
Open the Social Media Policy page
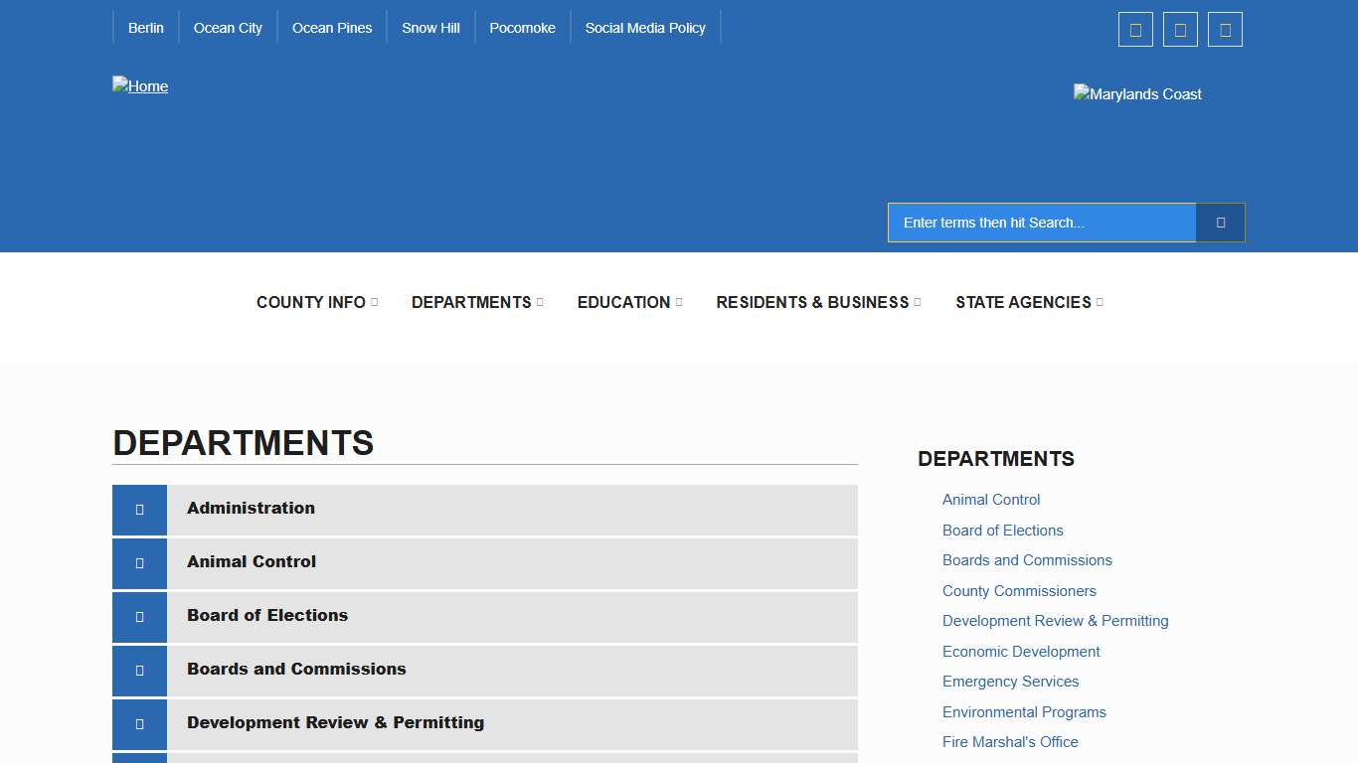(645, 28)
